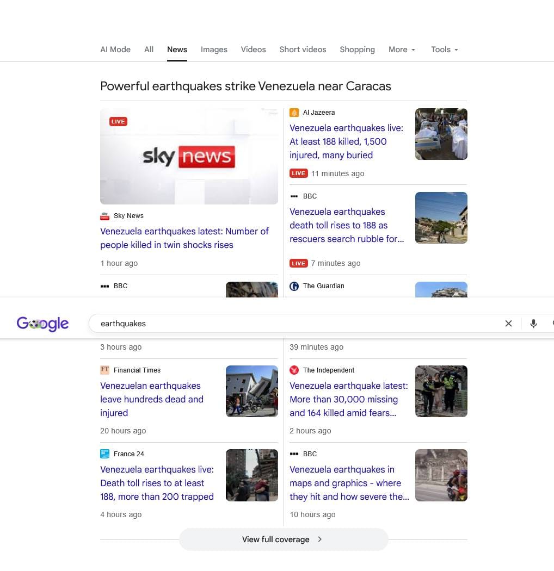Open BBC maps article thumbnail
The width and height of the screenshot is (554, 571).
point(441,475)
